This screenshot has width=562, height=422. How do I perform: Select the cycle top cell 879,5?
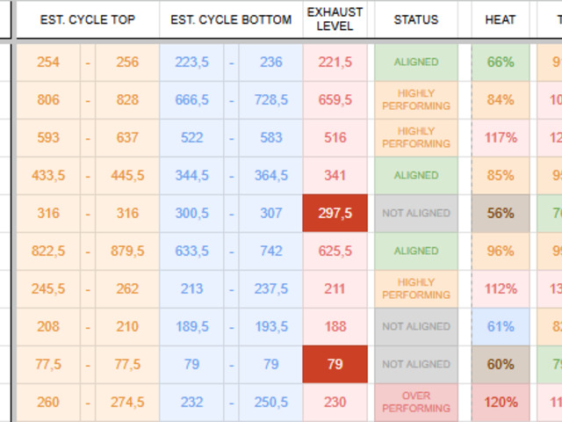click(127, 251)
